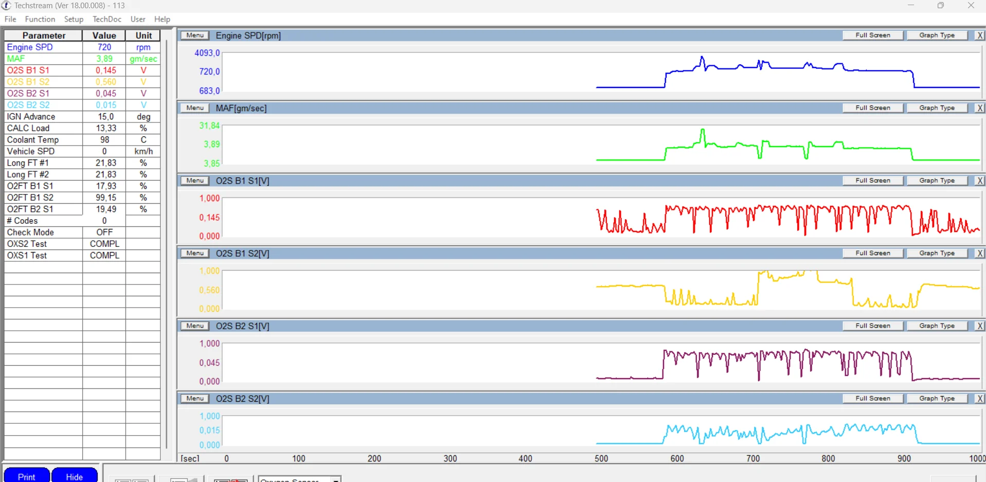Open the Setup menu

(74, 19)
